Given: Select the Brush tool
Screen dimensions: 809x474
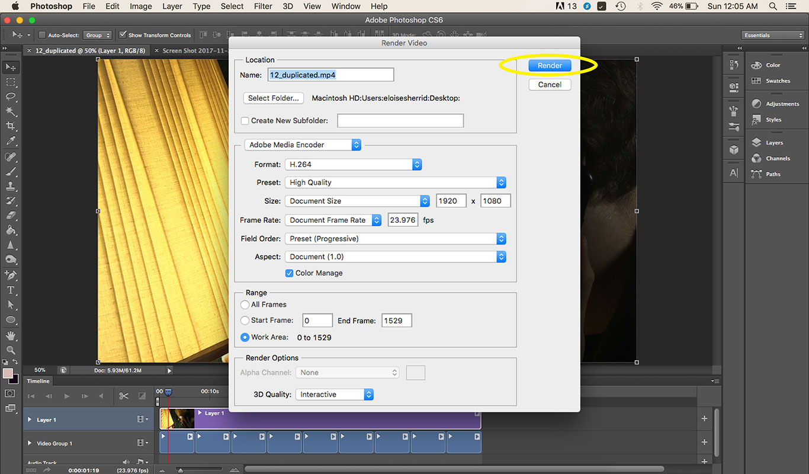Looking at the screenshot, I should click(11, 172).
